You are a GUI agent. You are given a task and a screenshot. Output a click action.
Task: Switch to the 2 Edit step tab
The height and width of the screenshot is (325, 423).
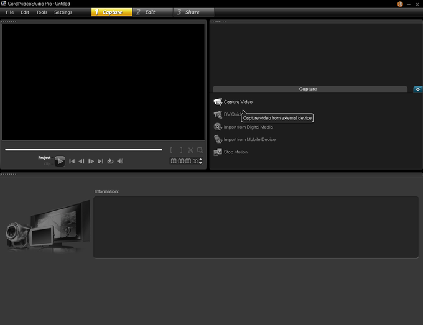coord(152,12)
